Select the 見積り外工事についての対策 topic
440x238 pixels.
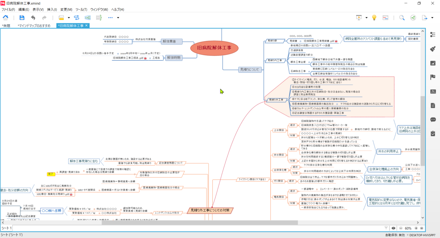coord(210,211)
